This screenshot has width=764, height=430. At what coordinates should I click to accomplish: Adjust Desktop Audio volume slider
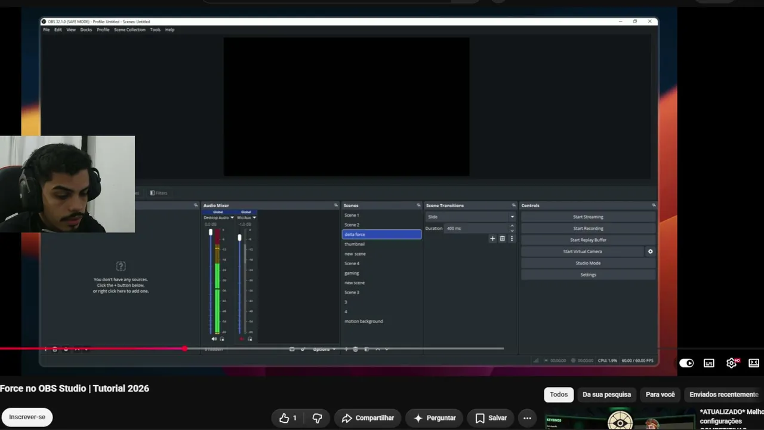tap(210, 233)
